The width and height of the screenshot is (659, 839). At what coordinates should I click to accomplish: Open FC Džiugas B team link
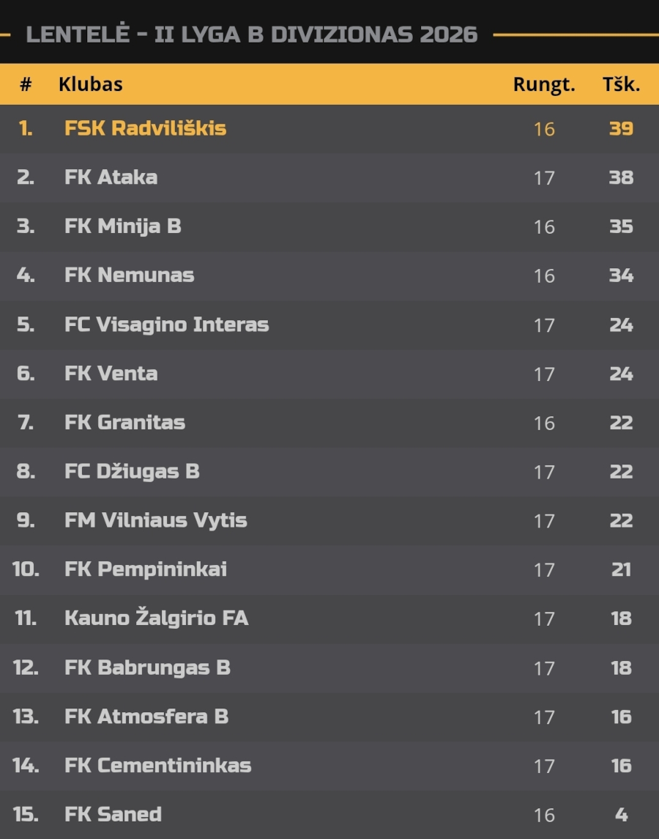click(132, 471)
